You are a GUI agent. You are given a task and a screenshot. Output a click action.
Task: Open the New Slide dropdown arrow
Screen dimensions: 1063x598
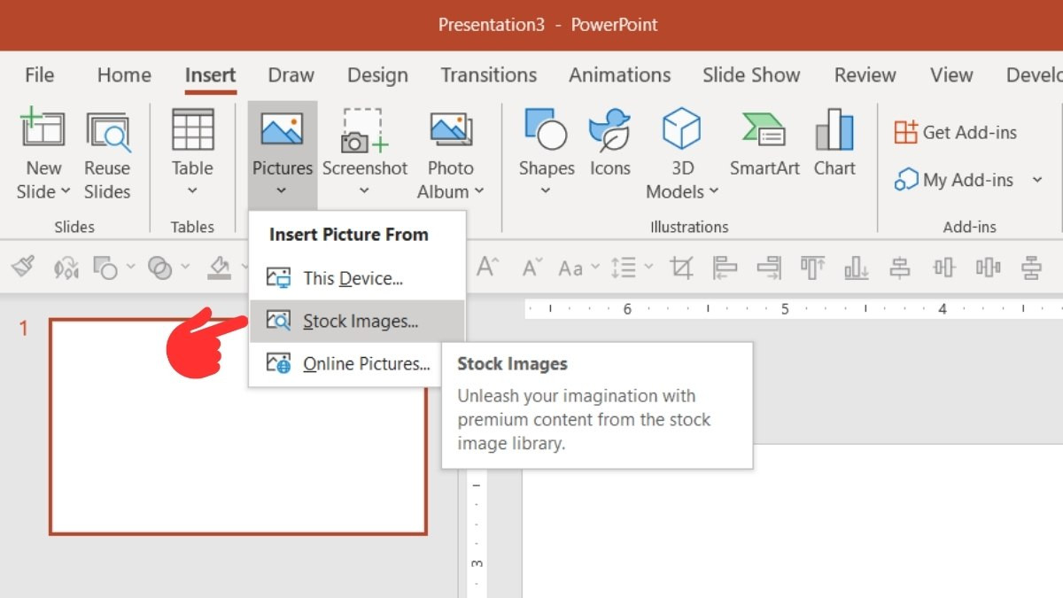click(x=66, y=191)
